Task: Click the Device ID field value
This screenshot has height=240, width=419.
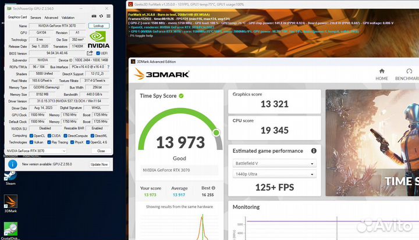Action: click(x=91, y=60)
